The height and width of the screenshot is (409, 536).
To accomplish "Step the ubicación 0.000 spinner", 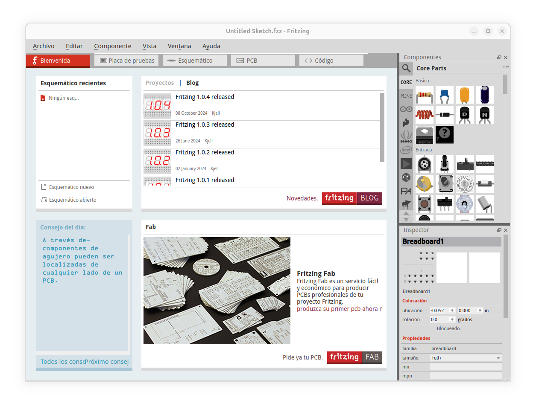I will pos(480,310).
